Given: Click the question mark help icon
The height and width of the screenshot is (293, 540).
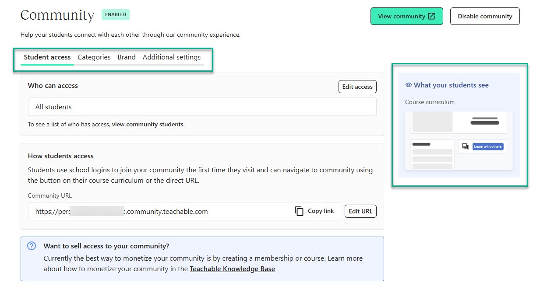Looking at the screenshot, I should click(x=32, y=246).
